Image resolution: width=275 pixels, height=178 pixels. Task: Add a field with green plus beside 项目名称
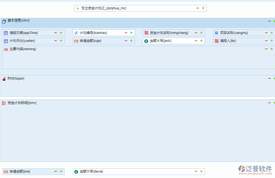tap(271, 32)
